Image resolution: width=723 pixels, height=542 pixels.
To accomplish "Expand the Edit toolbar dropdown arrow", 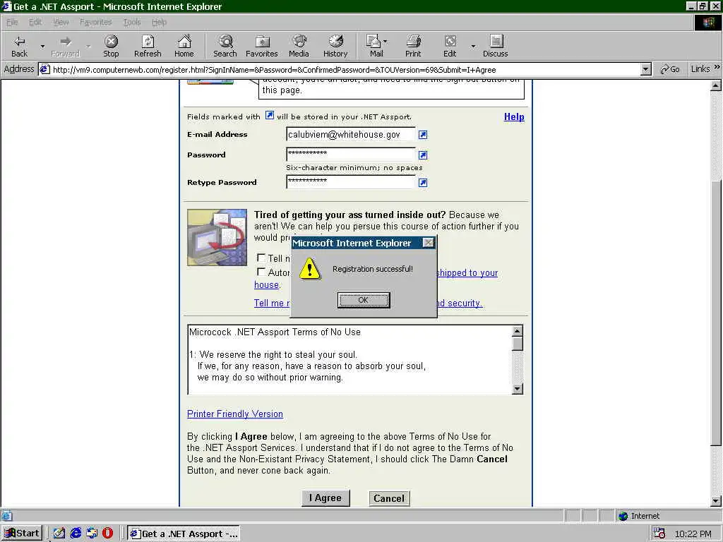I will 473,46.
